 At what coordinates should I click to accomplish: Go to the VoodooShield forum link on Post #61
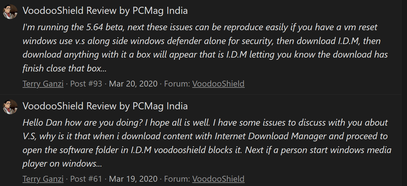[x=218, y=179]
